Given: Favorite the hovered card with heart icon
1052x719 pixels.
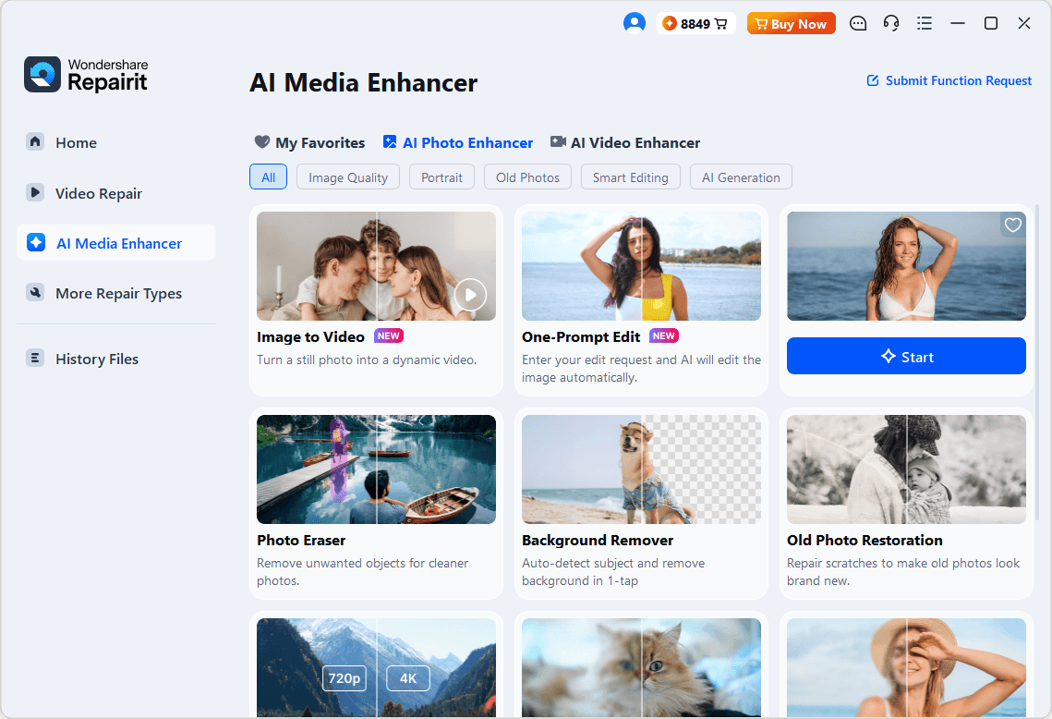Looking at the screenshot, I should 1012,225.
